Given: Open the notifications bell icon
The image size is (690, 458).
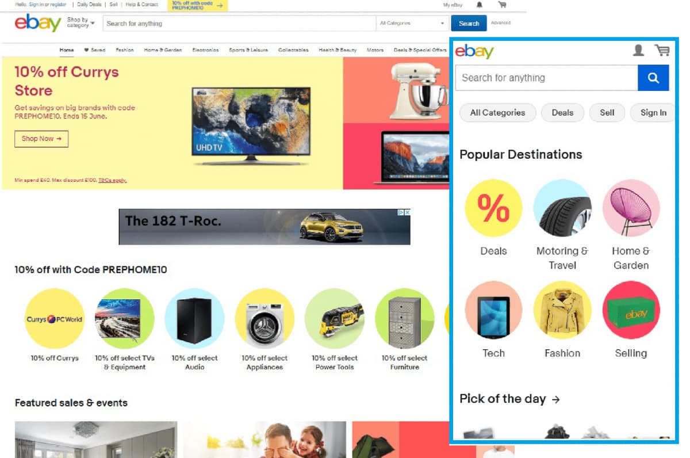Looking at the screenshot, I should (480, 5).
